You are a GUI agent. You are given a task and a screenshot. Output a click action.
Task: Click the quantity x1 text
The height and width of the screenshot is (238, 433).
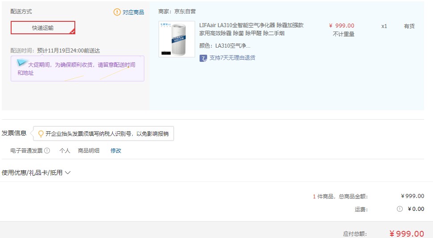coord(384,26)
